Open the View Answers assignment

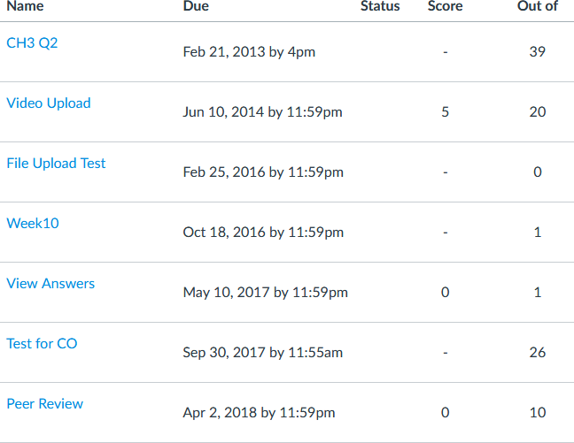(x=50, y=284)
